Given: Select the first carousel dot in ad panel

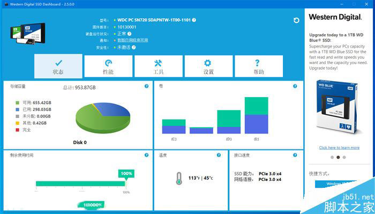Looking at the screenshot, I should 332,157.
